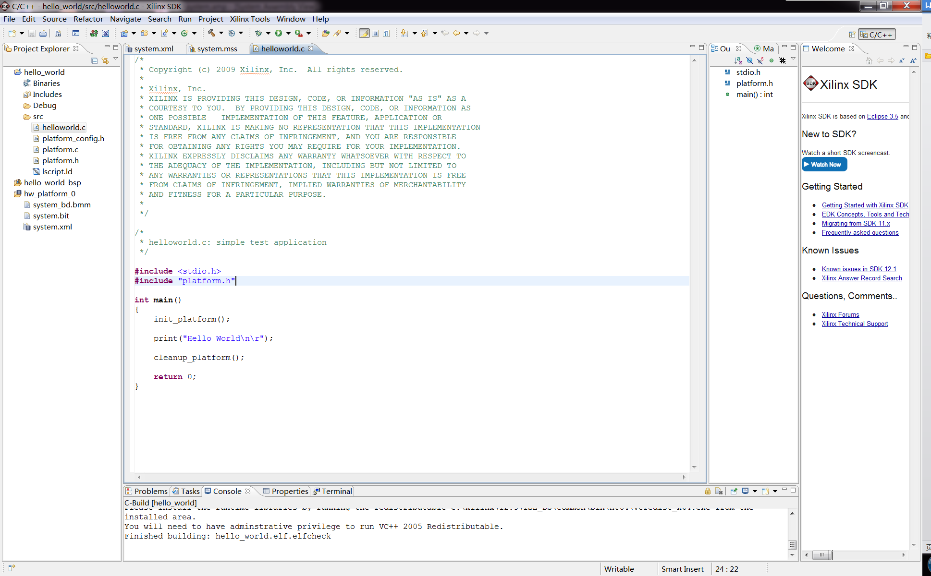Click the Watch Now button

point(824,165)
